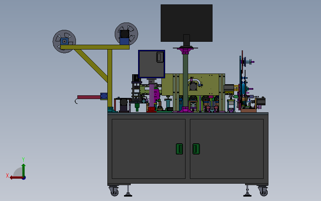
Task: Click the left material reel wheel
Action: click(64, 41)
